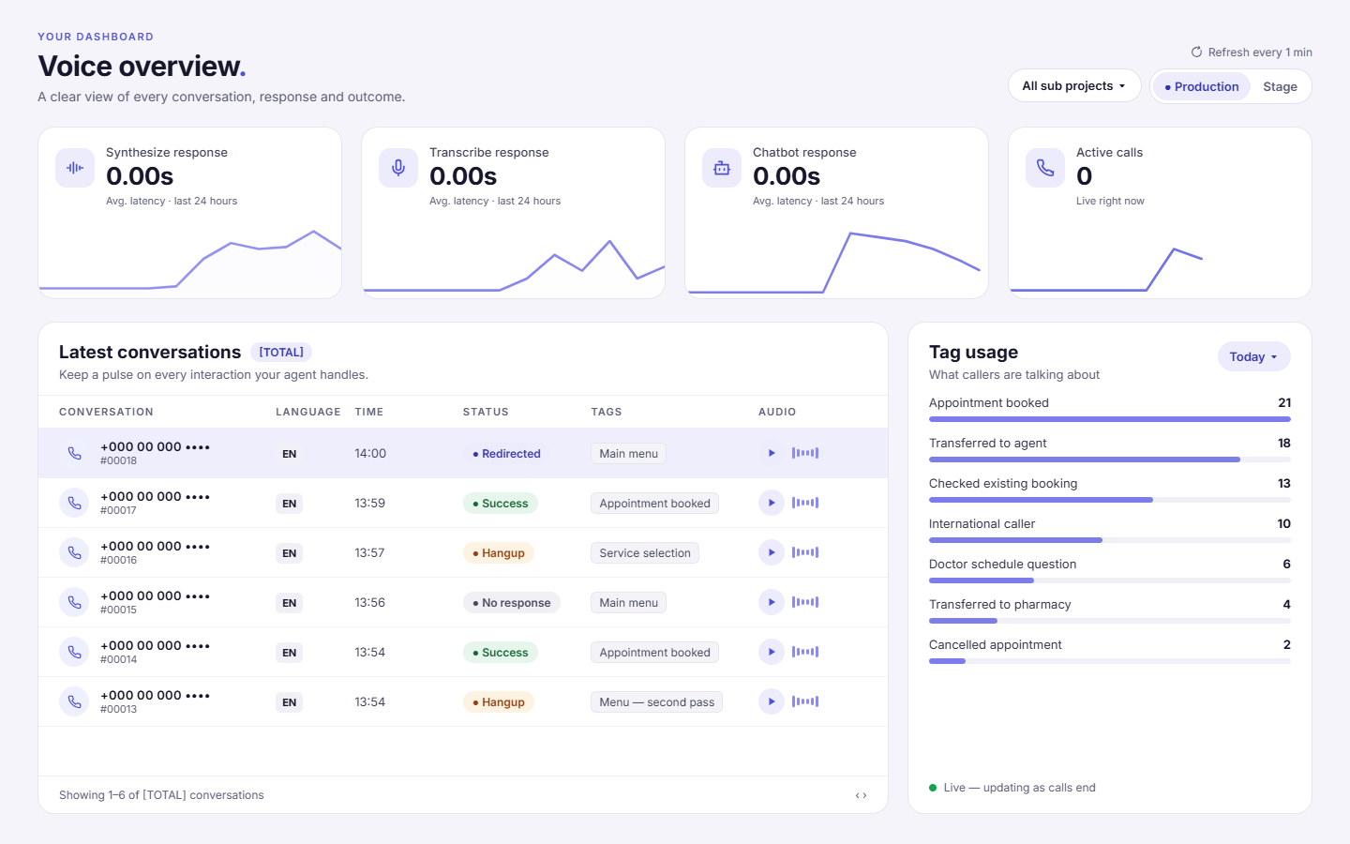Viewport: 1350px width, 844px height.
Task: Click the audio waveform in row #00014
Action: click(805, 652)
